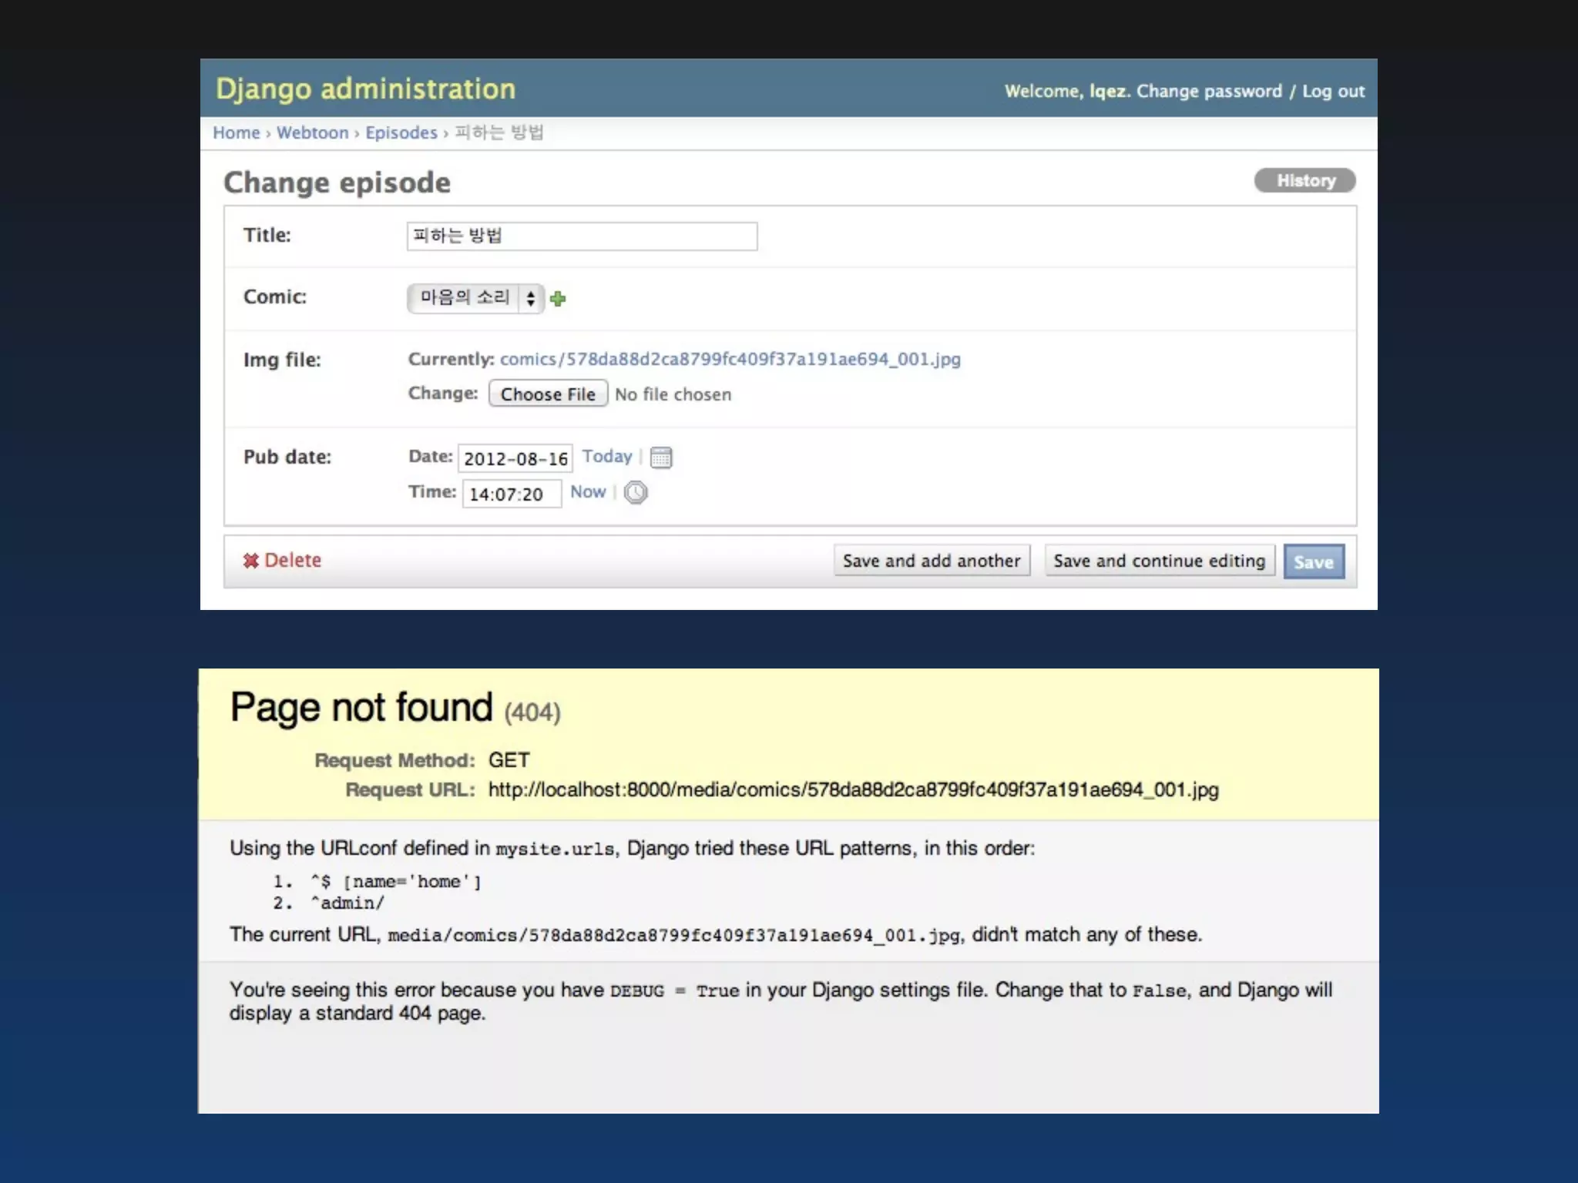Click the Comic select stepper arrows
The width and height of the screenshot is (1578, 1183).
531,298
